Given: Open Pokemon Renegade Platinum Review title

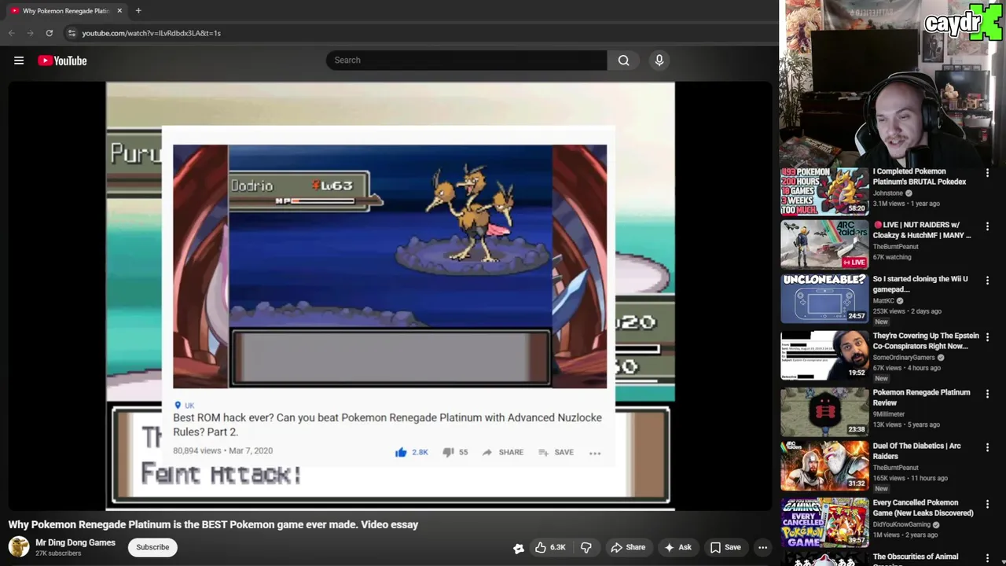Looking at the screenshot, I should pyautogui.click(x=922, y=397).
